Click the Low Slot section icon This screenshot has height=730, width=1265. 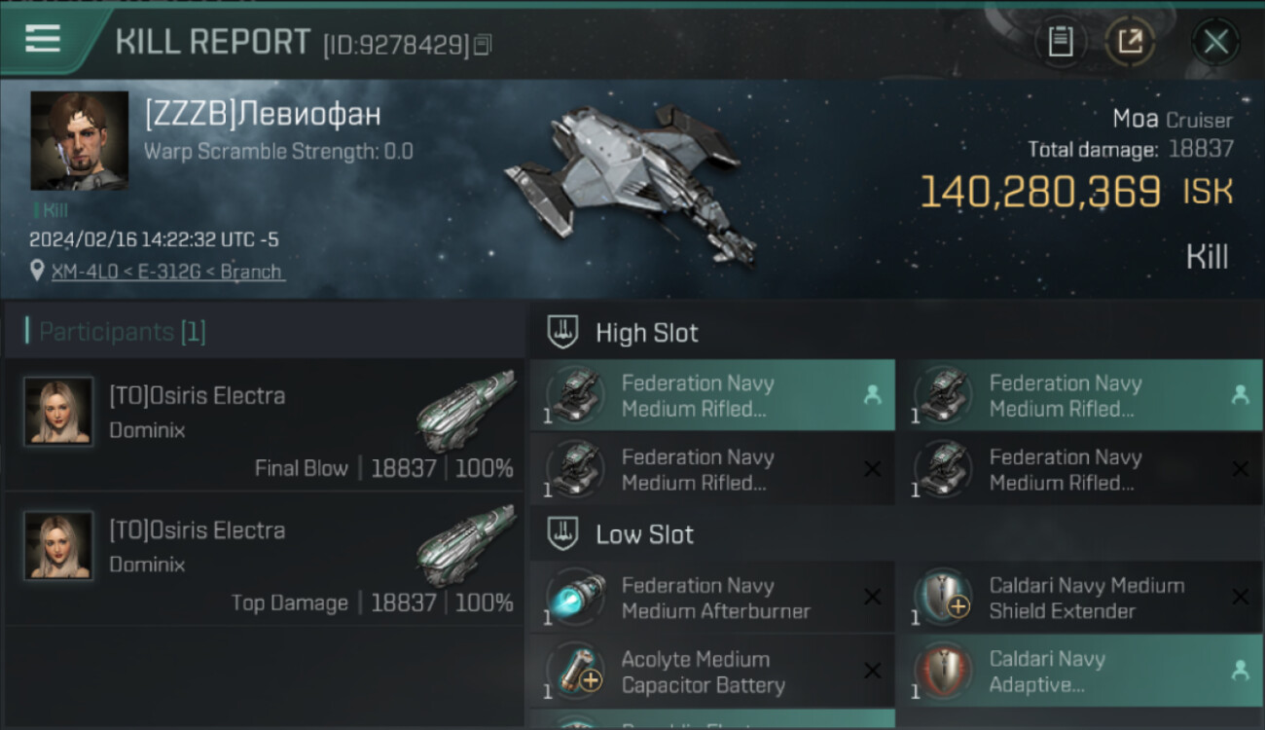(x=562, y=533)
